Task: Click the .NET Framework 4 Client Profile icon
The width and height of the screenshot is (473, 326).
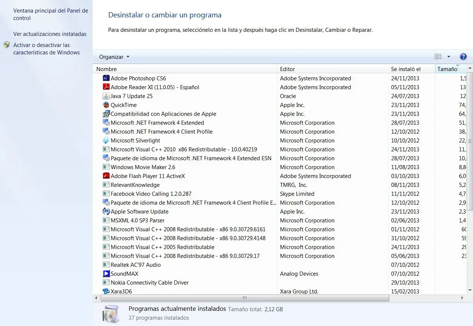Action: pos(106,132)
